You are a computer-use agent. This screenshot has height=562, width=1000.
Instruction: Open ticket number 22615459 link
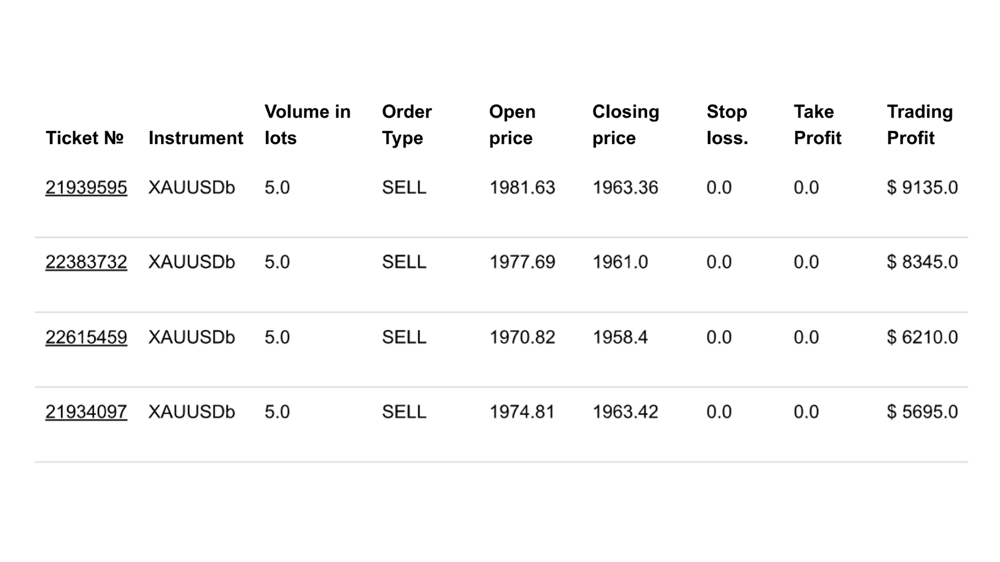(x=86, y=337)
